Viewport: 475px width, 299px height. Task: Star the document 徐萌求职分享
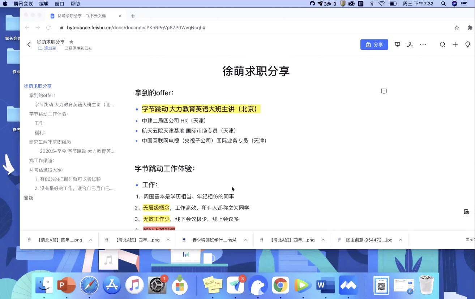[x=71, y=42]
